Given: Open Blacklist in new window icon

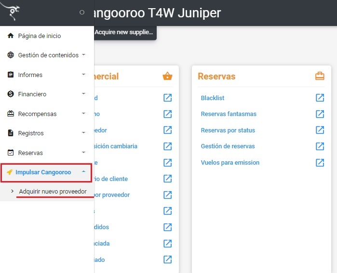Looking at the screenshot, I should click(320, 98).
